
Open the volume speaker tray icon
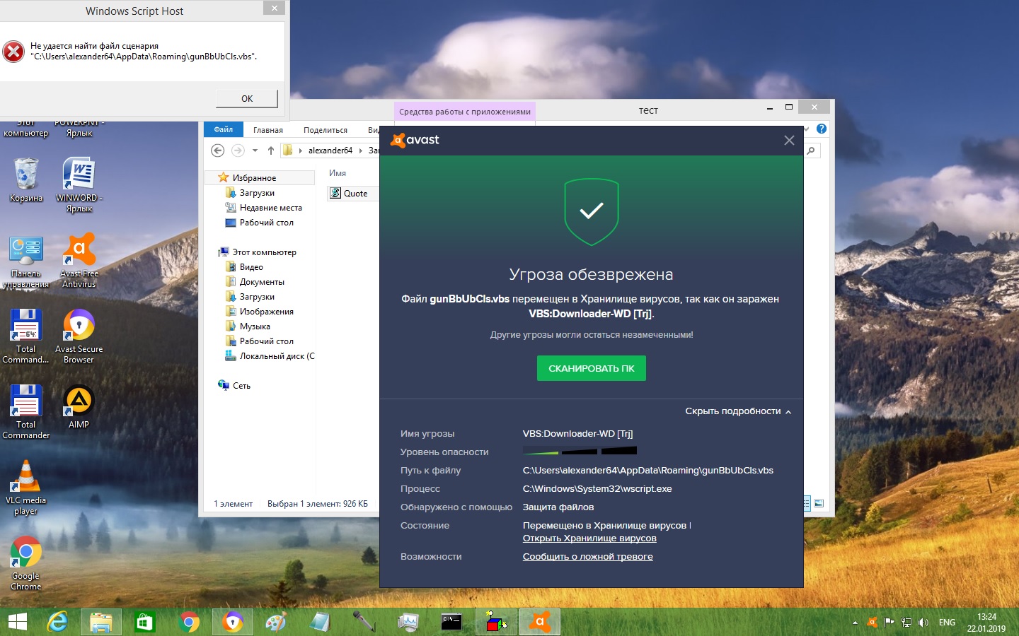(923, 623)
